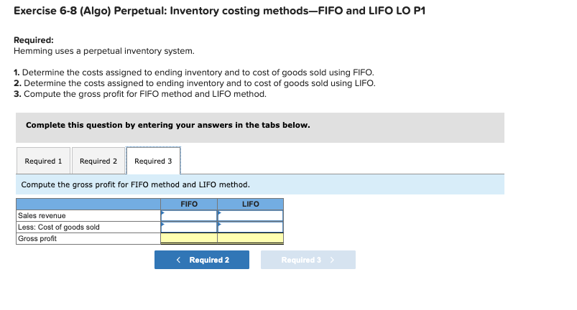Click requirement 1 about FIFO costs
The width and height of the screenshot is (577, 310).
(x=194, y=72)
